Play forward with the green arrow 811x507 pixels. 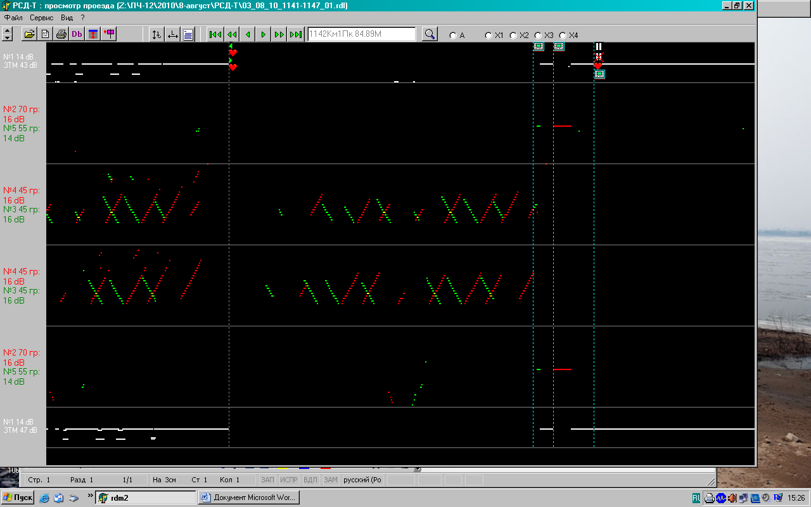[x=263, y=34]
